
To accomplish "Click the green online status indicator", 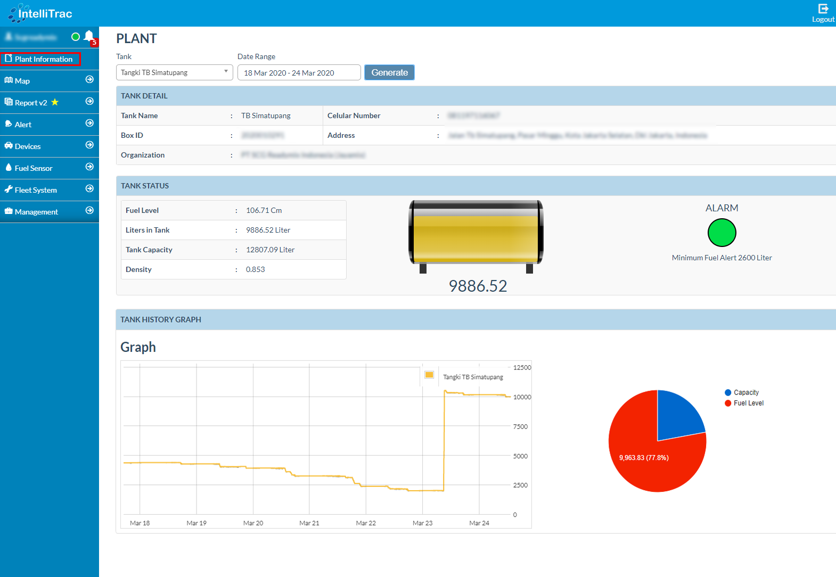I will pos(76,37).
